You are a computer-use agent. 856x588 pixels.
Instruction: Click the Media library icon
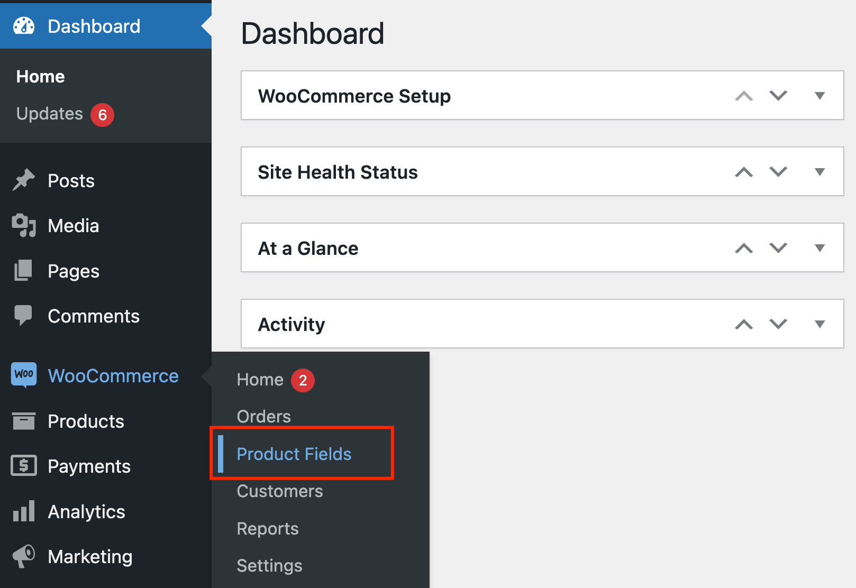point(24,226)
